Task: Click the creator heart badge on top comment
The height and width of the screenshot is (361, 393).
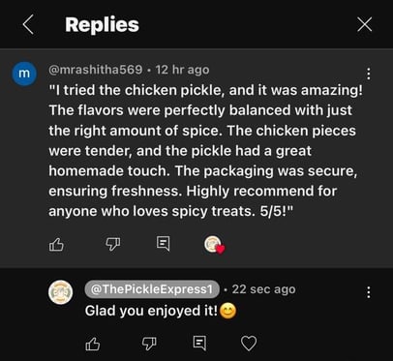Action: (x=214, y=245)
